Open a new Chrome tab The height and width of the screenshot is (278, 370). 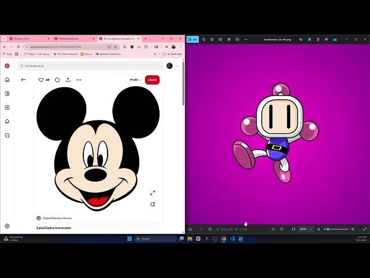pos(145,39)
